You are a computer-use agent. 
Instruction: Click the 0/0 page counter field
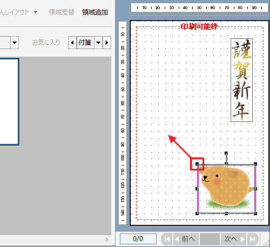[x=138, y=239]
